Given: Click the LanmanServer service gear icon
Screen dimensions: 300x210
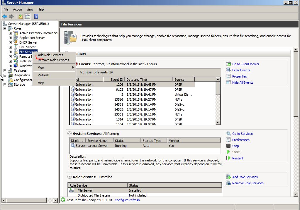Looking at the screenshot, I should point(73,145).
